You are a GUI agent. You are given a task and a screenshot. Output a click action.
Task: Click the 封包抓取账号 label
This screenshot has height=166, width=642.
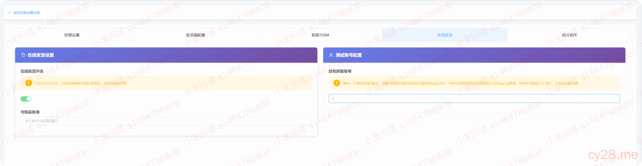[340, 71]
